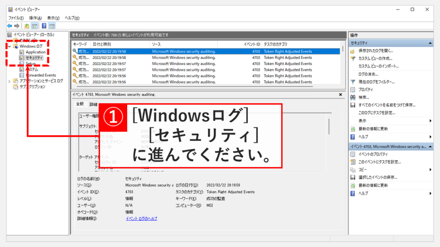The image size is (440, 247).
Task: Open the イベント ログのヘルプ link
Action: tap(141, 219)
